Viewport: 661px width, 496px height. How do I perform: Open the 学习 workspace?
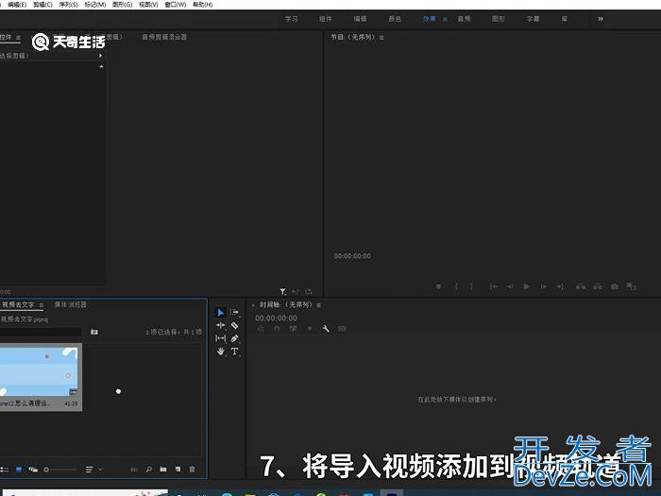pos(291,19)
